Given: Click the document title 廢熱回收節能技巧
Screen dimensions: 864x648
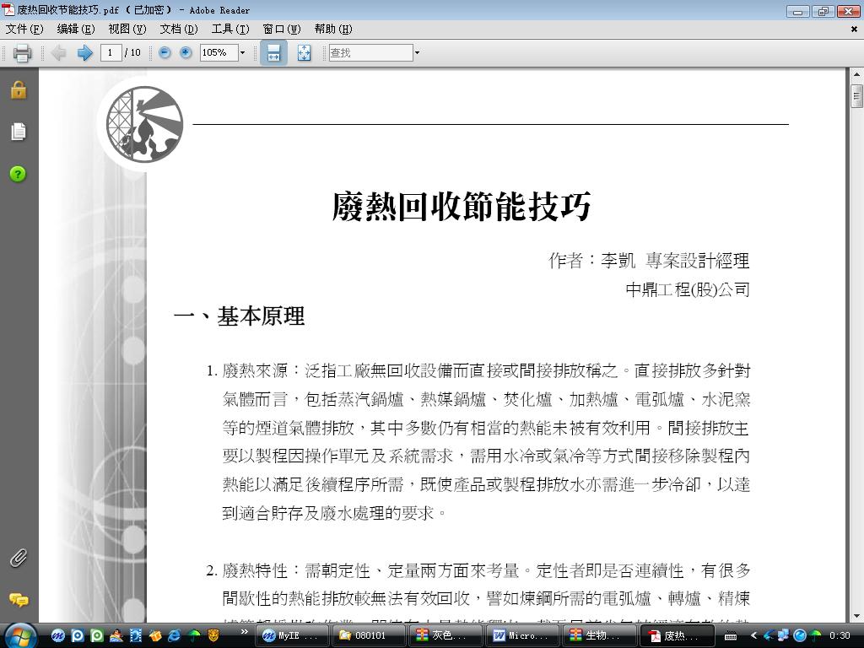Looking at the screenshot, I should click(462, 207).
